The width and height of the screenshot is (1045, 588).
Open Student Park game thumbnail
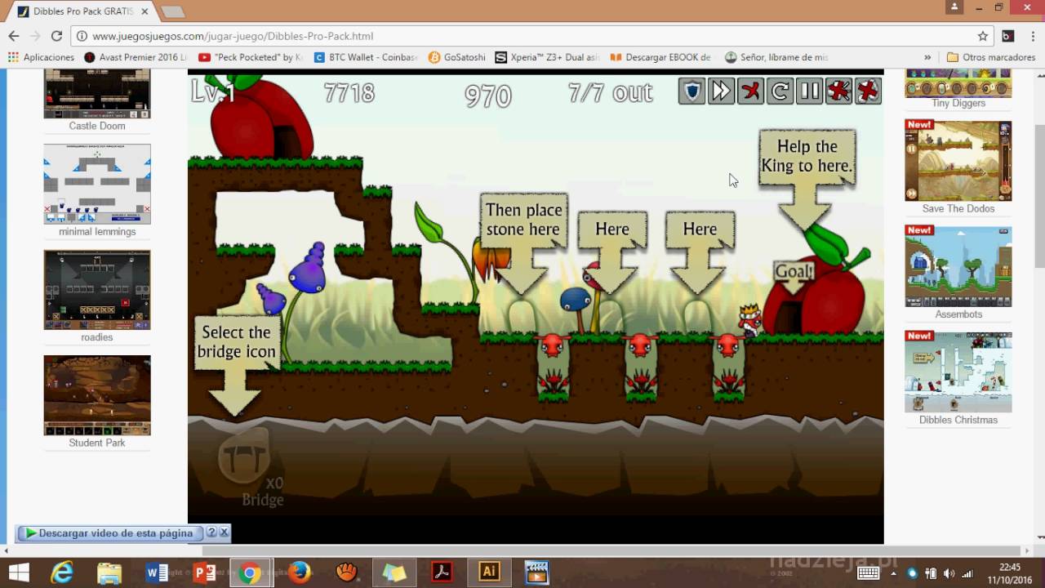[97, 395]
